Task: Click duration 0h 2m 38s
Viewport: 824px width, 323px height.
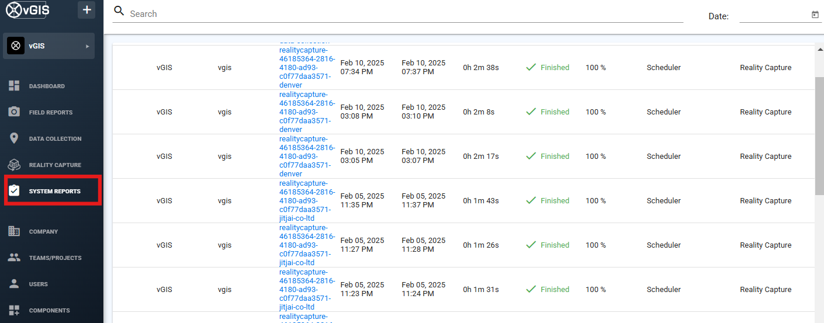Action: pyautogui.click(x=481, y=67)
